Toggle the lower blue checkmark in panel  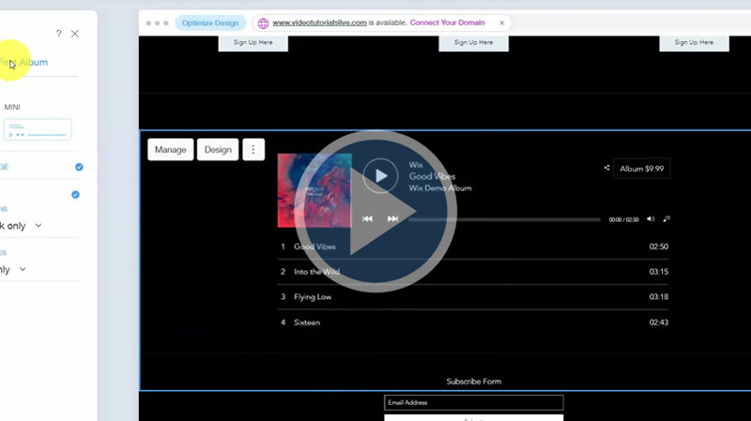click(x=75, y=195)
